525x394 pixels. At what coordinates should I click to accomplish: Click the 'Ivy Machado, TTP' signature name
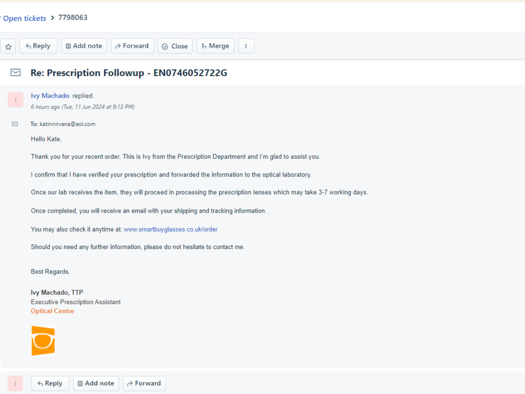57,293
